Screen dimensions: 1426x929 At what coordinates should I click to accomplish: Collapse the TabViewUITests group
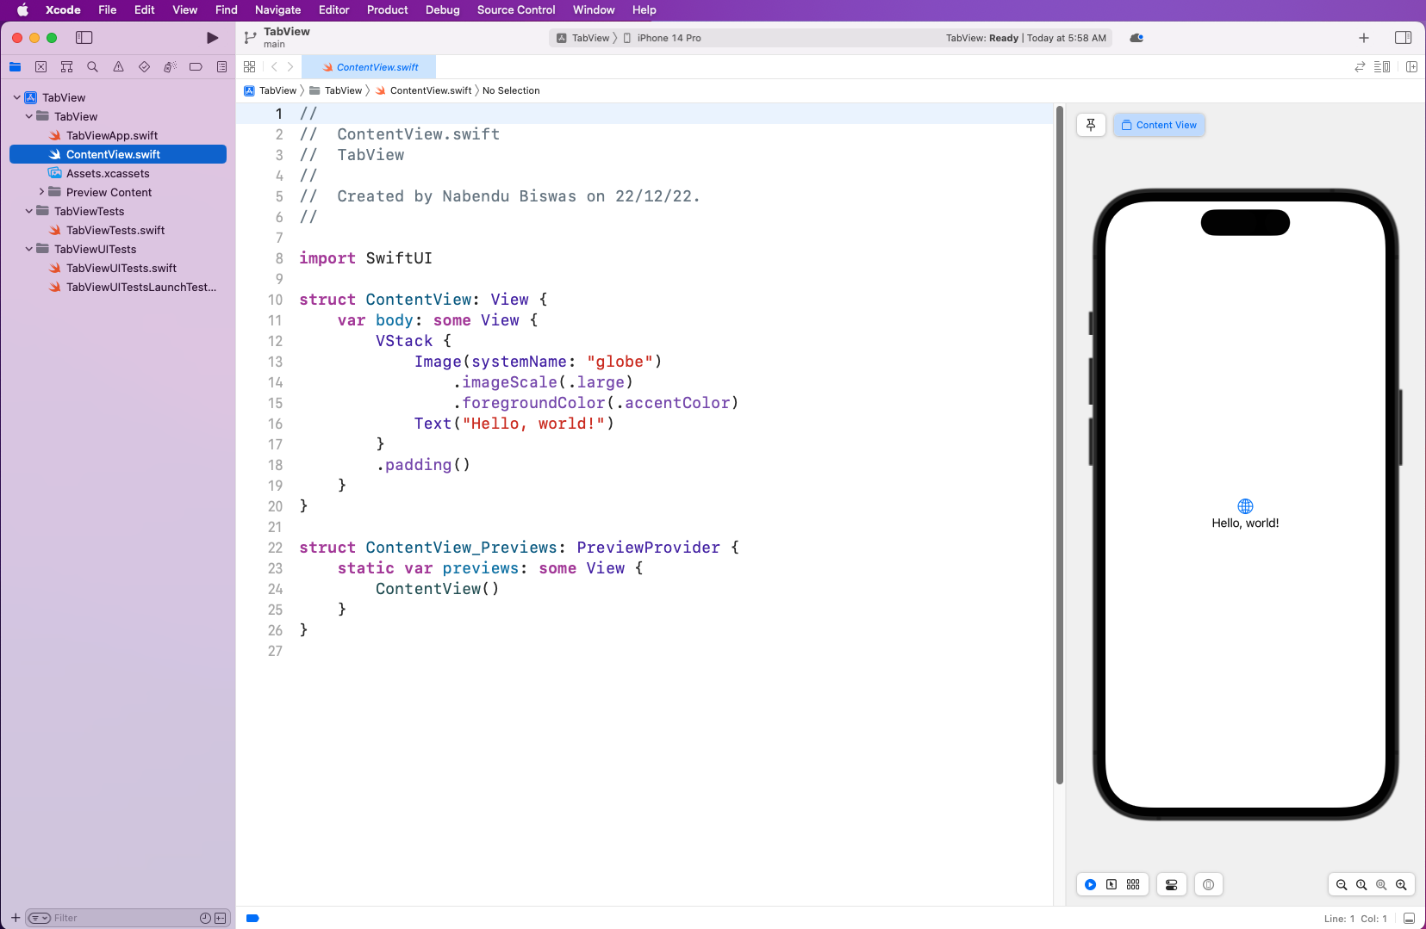point(29,249)
